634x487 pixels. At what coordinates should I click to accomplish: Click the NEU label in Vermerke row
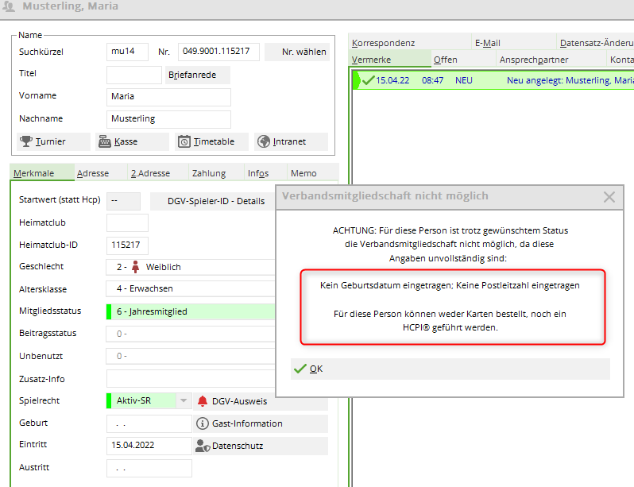point(464,80)
